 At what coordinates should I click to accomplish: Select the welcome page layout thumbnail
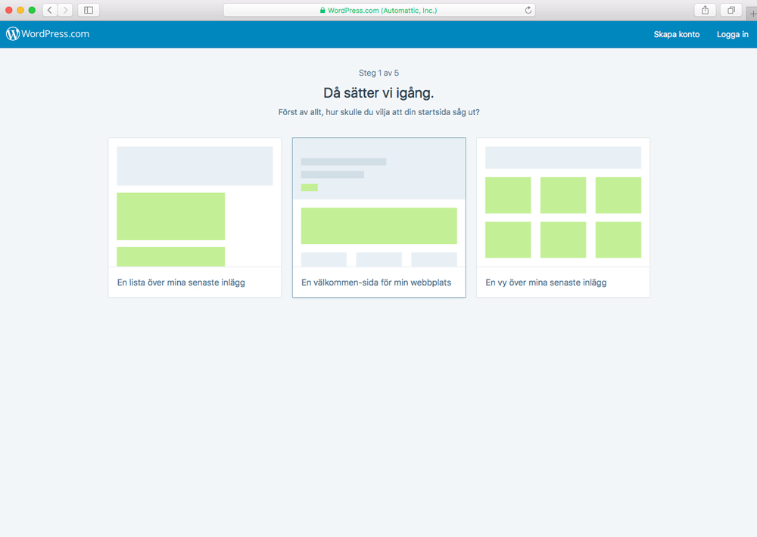[x=378, y=203]
